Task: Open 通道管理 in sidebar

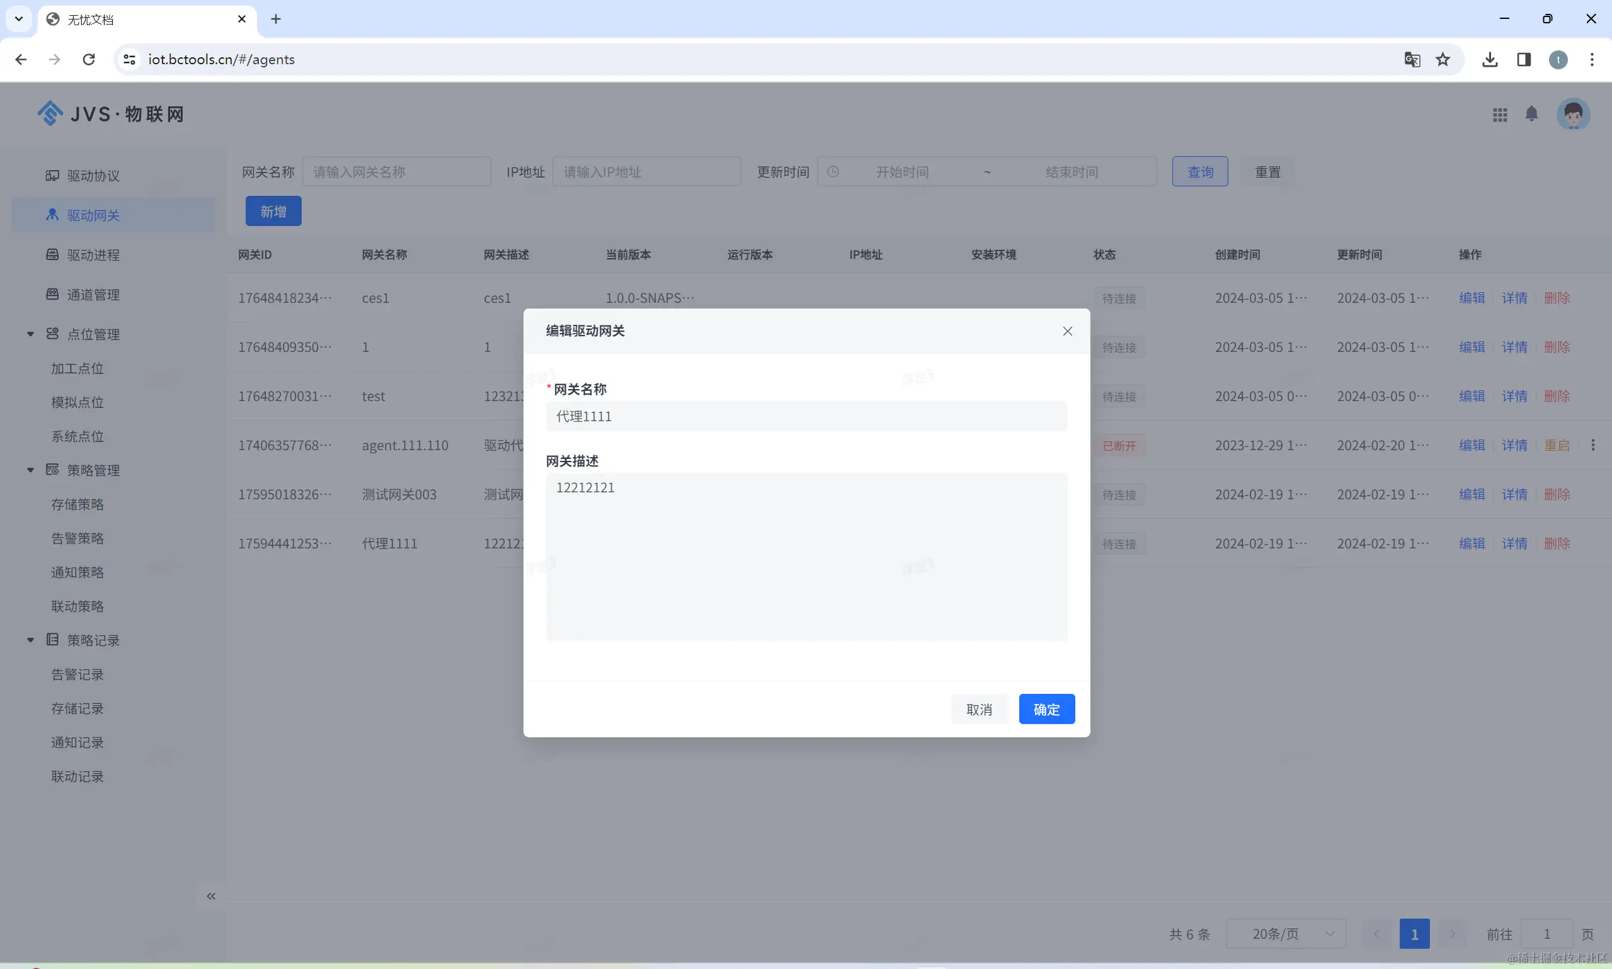Action: [93, 295]
